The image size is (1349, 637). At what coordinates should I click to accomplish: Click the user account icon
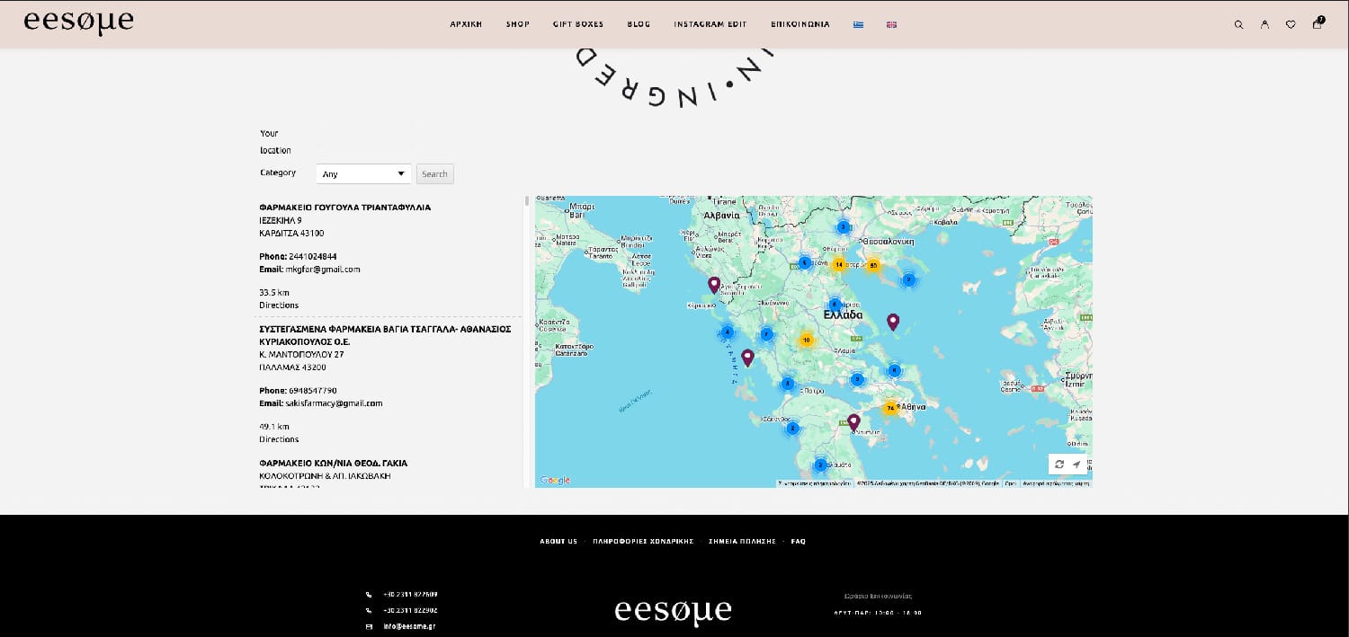1264,25
